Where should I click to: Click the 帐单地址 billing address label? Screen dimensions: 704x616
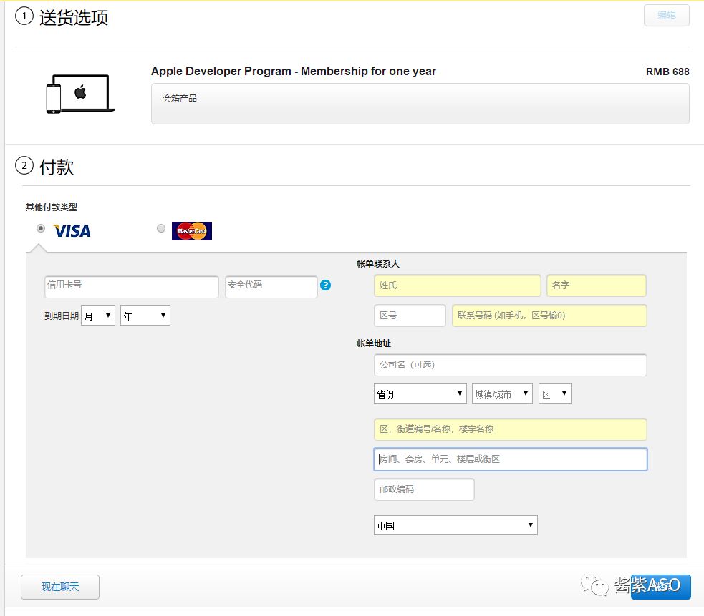click(374, 343)
